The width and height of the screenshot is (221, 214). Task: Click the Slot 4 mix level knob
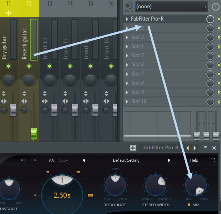point(210,47)
